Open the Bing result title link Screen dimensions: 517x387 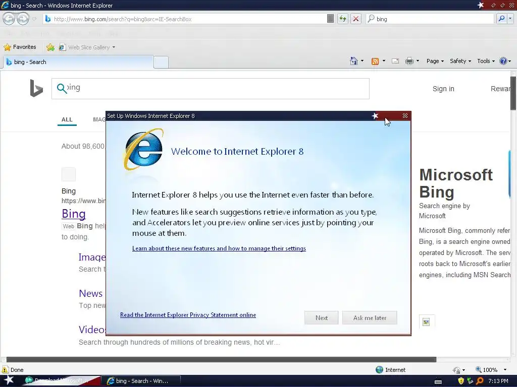[x=74, y=214]
